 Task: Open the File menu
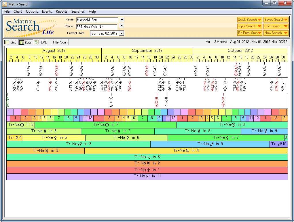coord(7,12)
